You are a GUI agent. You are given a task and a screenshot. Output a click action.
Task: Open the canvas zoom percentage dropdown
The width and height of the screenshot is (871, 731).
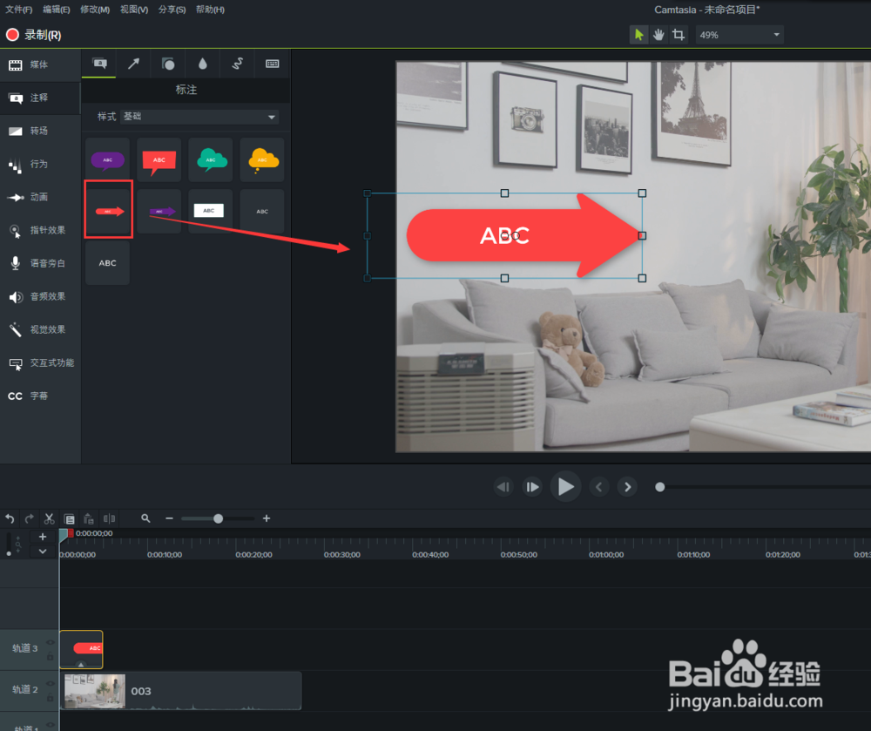[738, 35]
